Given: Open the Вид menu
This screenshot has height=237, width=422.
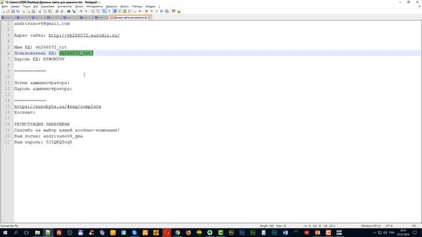Looking at the screenshot, I should pos(36,7).
